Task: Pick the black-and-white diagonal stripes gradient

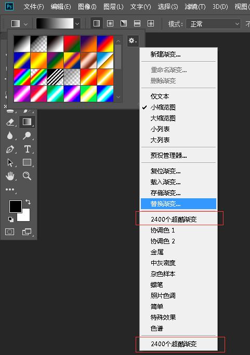Action: (55, 77)
